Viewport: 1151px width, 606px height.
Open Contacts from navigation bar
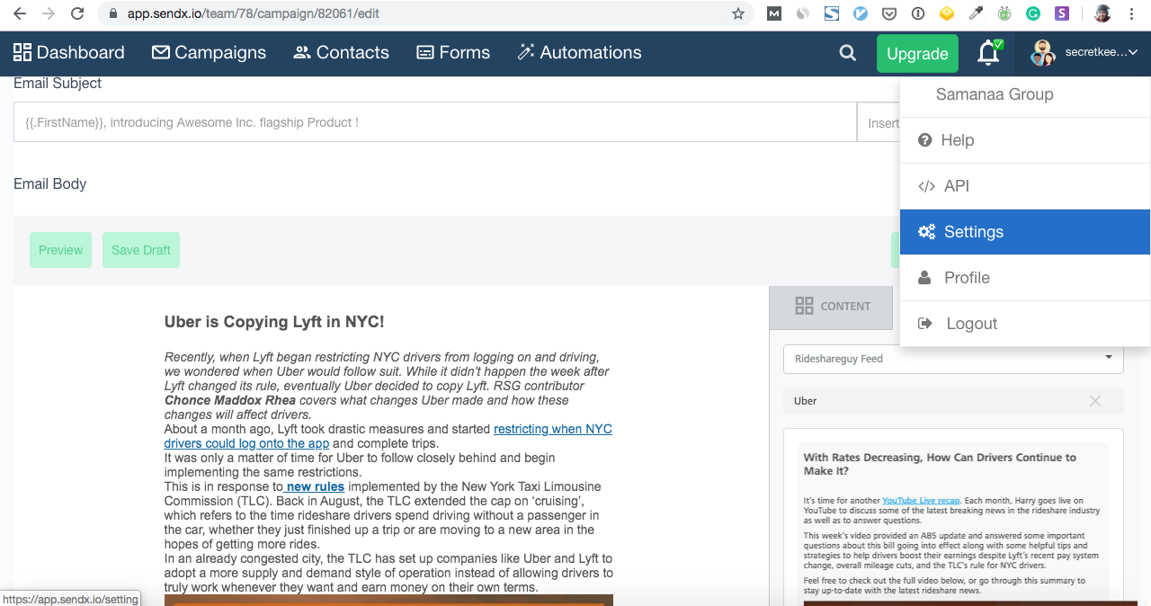point(341,53)
